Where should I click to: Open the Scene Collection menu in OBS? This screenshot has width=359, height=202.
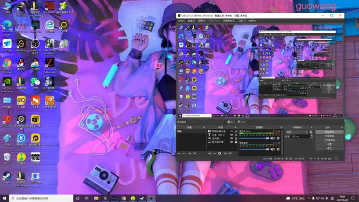click(229, 21)
